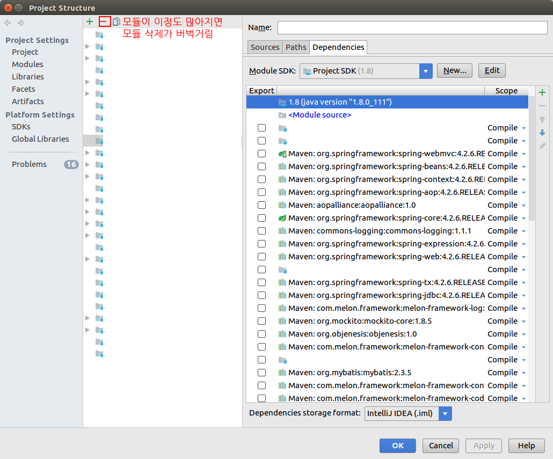Check the export box for spring-context

click(x=261, y=179)
